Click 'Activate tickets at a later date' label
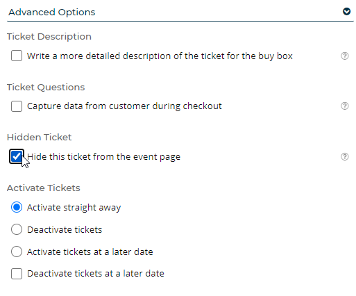356x296 pixels. click(90, 252)
